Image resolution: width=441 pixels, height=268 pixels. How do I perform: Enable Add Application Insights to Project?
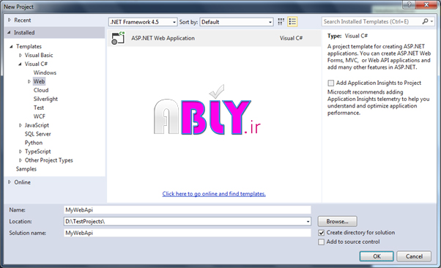331,83
